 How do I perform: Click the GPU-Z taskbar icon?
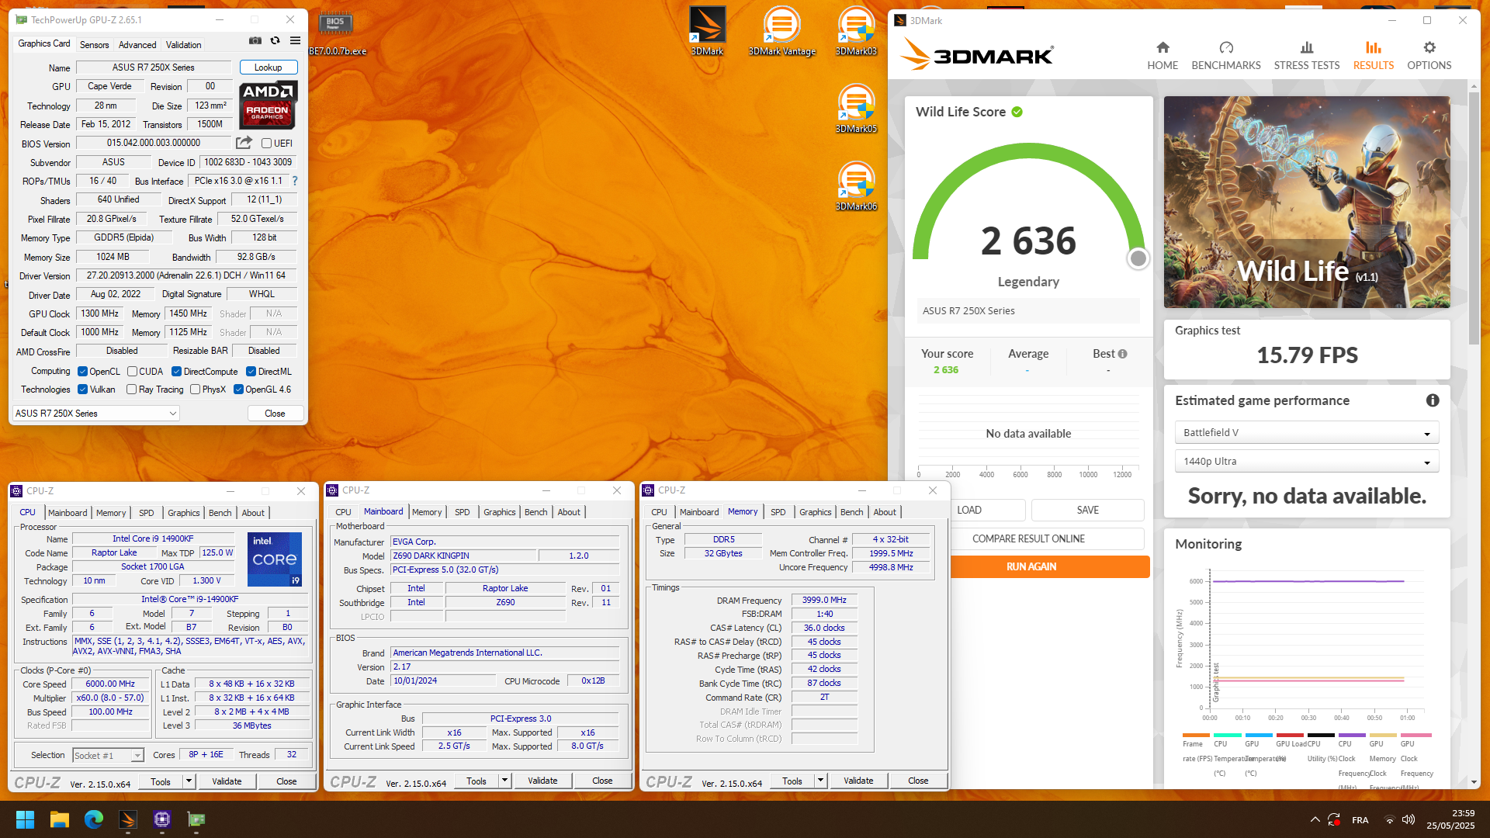point(196,819)
